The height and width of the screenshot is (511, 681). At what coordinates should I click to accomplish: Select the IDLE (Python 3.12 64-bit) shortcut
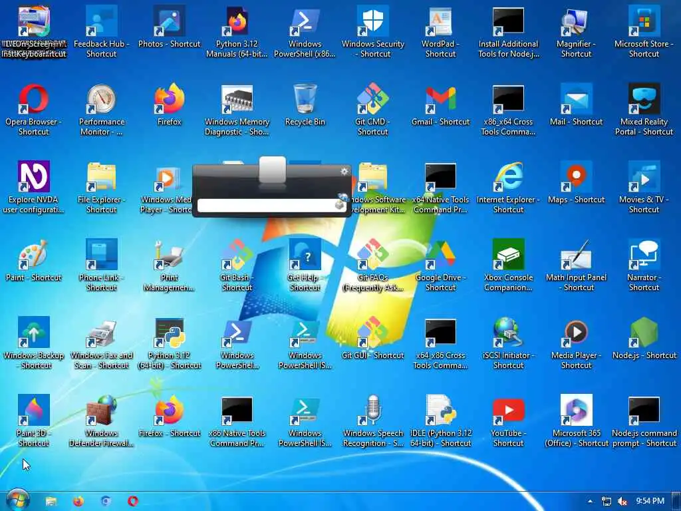(440, 421)
